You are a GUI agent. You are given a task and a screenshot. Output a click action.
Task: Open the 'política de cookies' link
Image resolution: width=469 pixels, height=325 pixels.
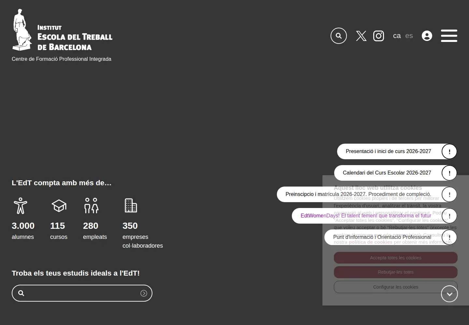tap(371, 242)
